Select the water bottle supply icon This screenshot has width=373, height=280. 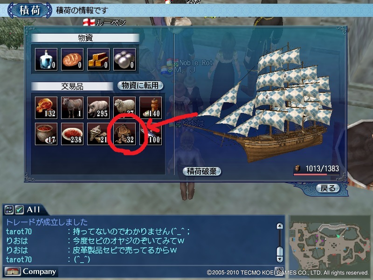(46, 59)
